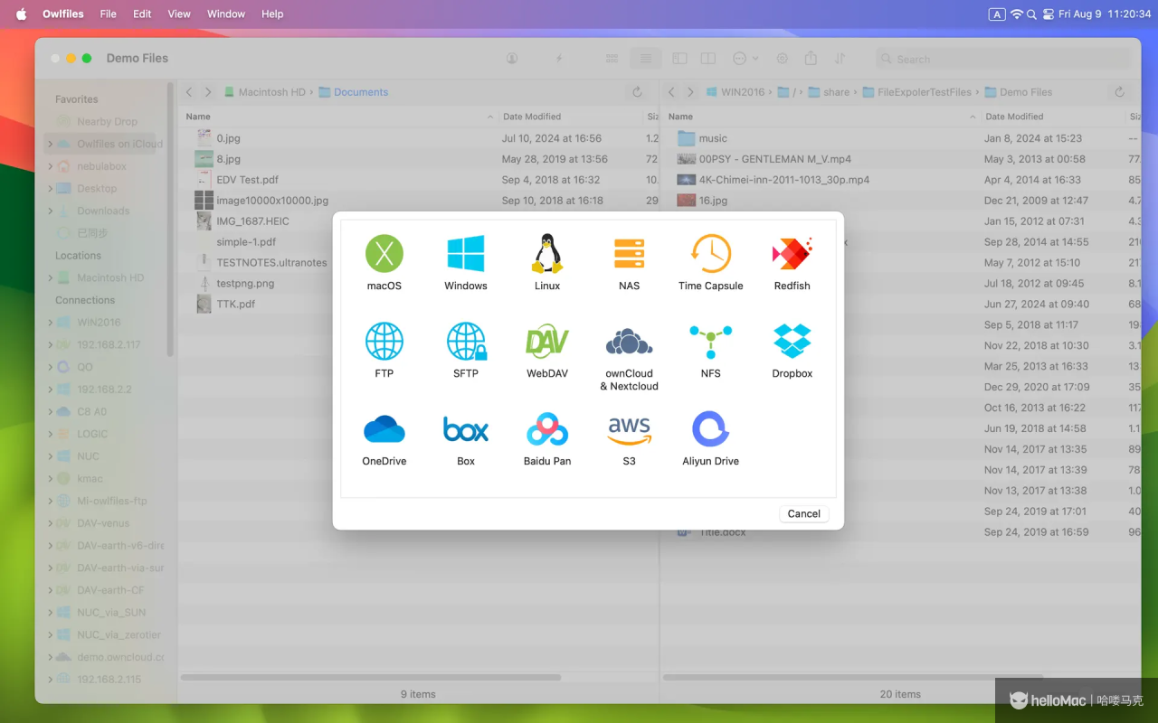
Task: Open the Edit menu
Action: tap(142, 14)
